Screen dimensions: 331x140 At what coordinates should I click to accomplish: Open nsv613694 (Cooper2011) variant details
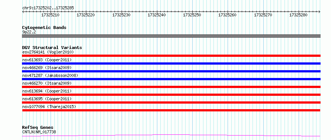(47, 91)
